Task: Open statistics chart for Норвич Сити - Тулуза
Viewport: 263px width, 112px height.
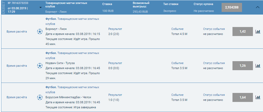Action: [258, 66]
